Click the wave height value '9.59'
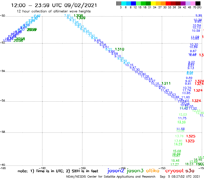The width and height of the screenshot is (204, 179). pos(189,78)
